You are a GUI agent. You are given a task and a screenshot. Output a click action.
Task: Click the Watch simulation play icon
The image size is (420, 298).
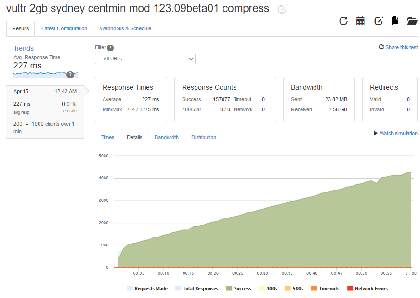(376, 133)
